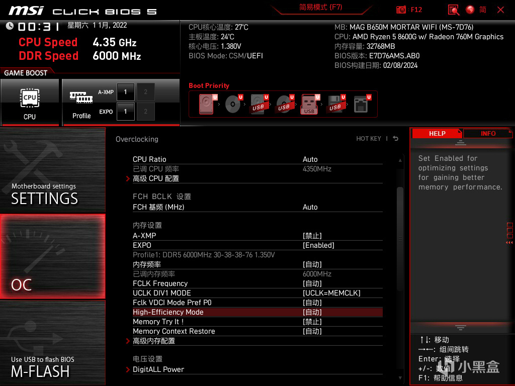Expand the 高级内存配置 submenu
515x386 pixels.
[257, 341]
